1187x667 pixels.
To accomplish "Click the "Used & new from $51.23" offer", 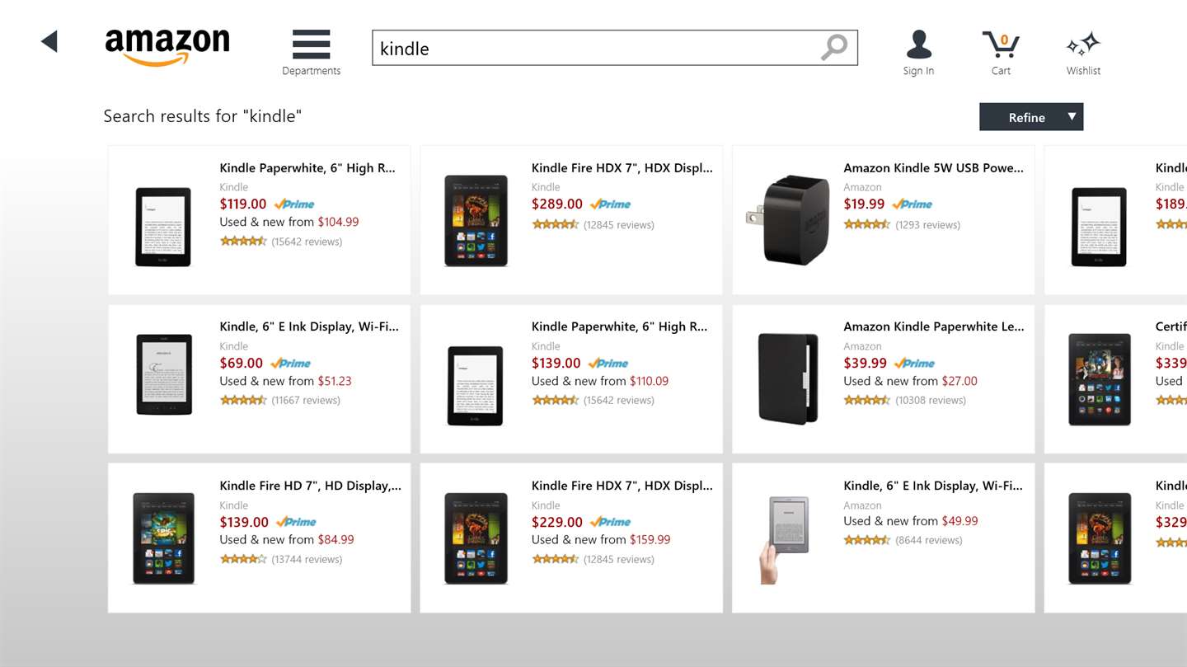I will click(285, 381).
